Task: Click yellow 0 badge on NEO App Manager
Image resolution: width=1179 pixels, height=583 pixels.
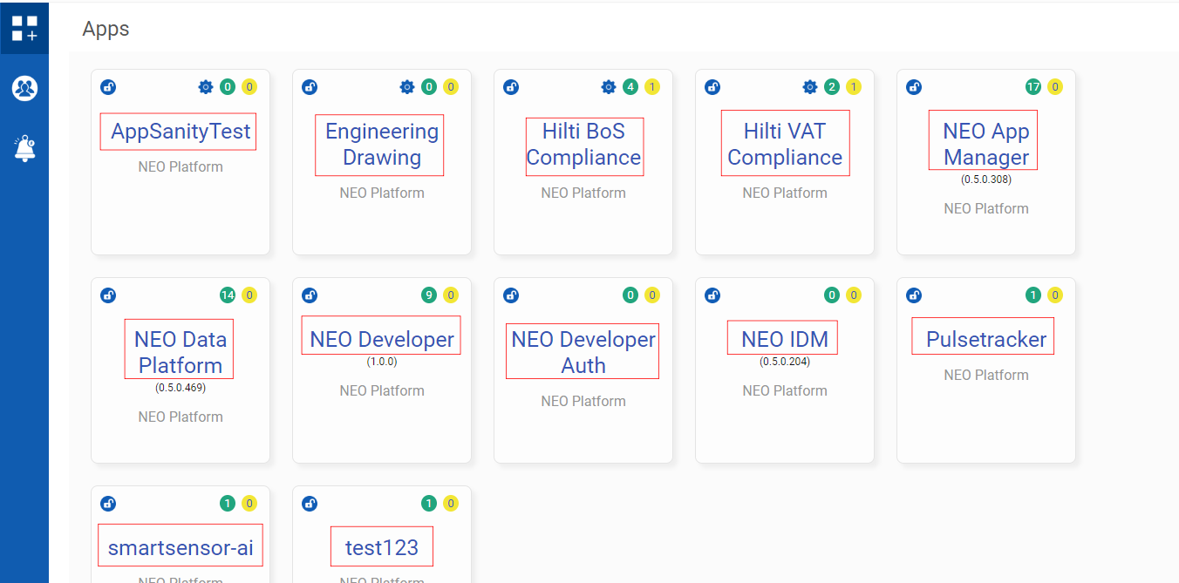Action: click(x=1055, y=87)
